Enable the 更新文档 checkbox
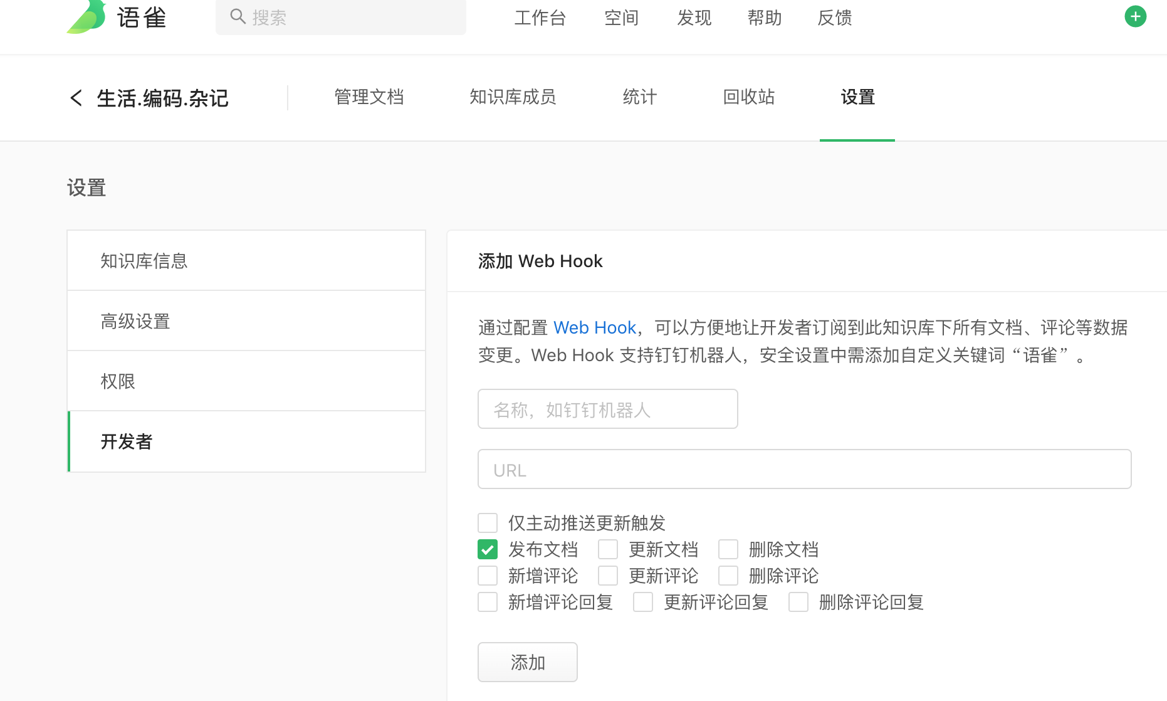Viewport: 1167px width, 701px height. 607,549
